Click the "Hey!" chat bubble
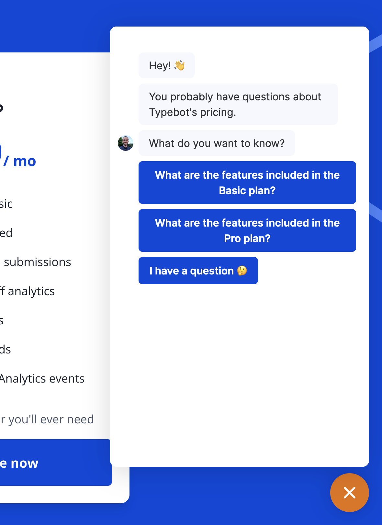This screenshot has width=382, height=525. [x=160, y=65]
